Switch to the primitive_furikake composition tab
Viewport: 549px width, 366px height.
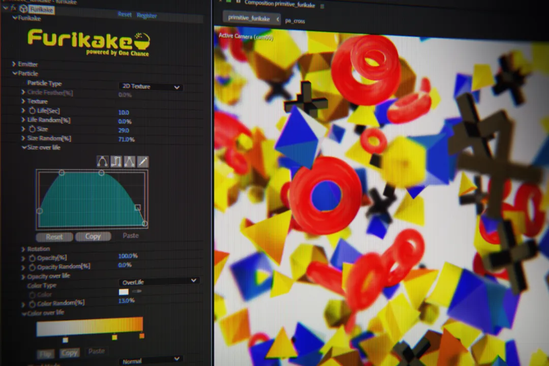pyautogui.click(x=249, y=19)
